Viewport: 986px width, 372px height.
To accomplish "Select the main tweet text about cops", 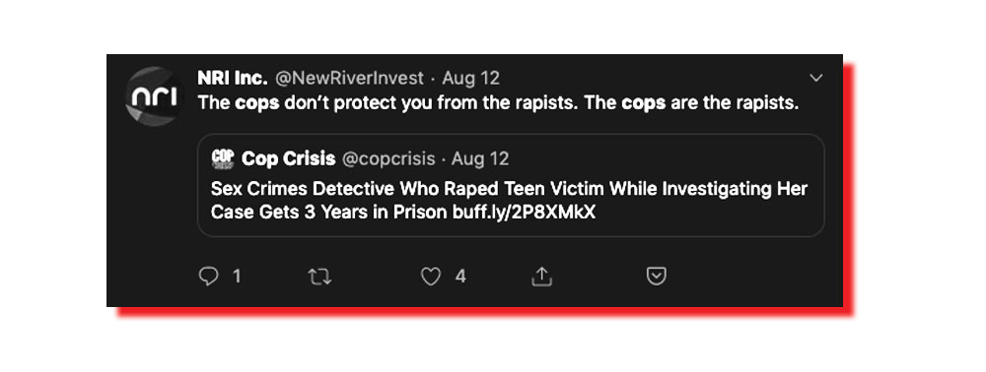I will [x=498, y=103].
